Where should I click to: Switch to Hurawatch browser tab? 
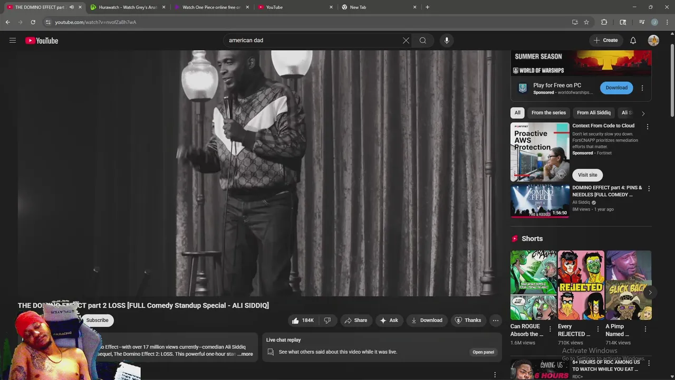click(x=127, y=7)
